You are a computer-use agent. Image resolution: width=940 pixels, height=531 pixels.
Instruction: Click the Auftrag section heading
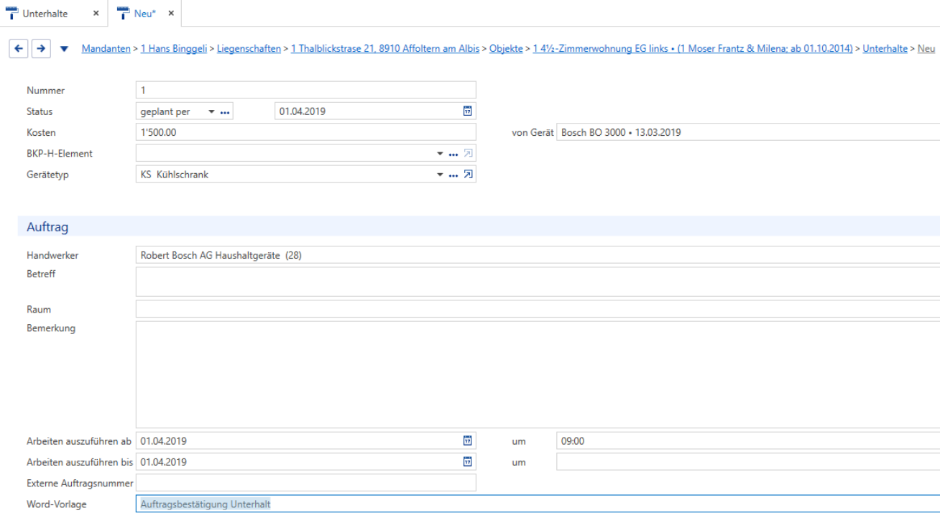click(47, 227)
